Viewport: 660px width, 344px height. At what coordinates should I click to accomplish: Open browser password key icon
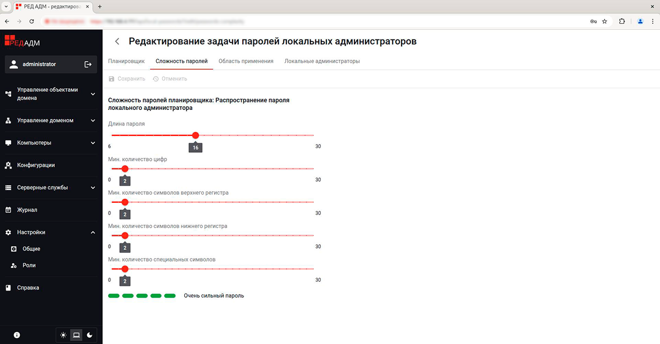(594, 21)
